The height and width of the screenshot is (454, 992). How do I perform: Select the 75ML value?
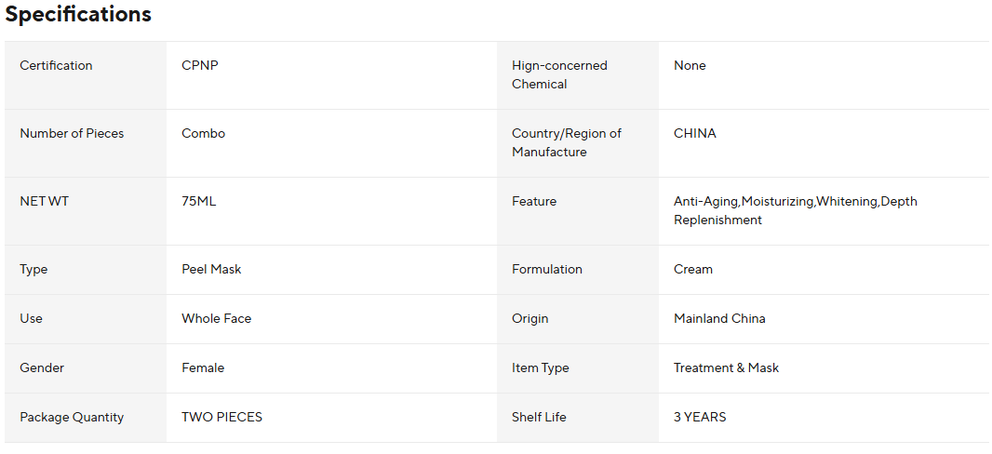pos(198,202)
